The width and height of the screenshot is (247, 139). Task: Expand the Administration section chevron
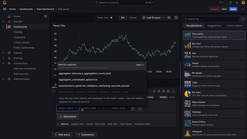(x=3, y=79)
